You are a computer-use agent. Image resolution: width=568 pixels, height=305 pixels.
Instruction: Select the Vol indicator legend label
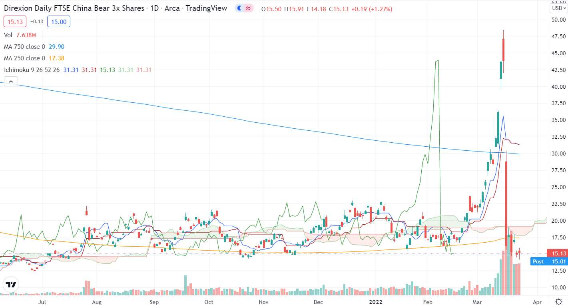pyautogui.click(x=9, y=35)
